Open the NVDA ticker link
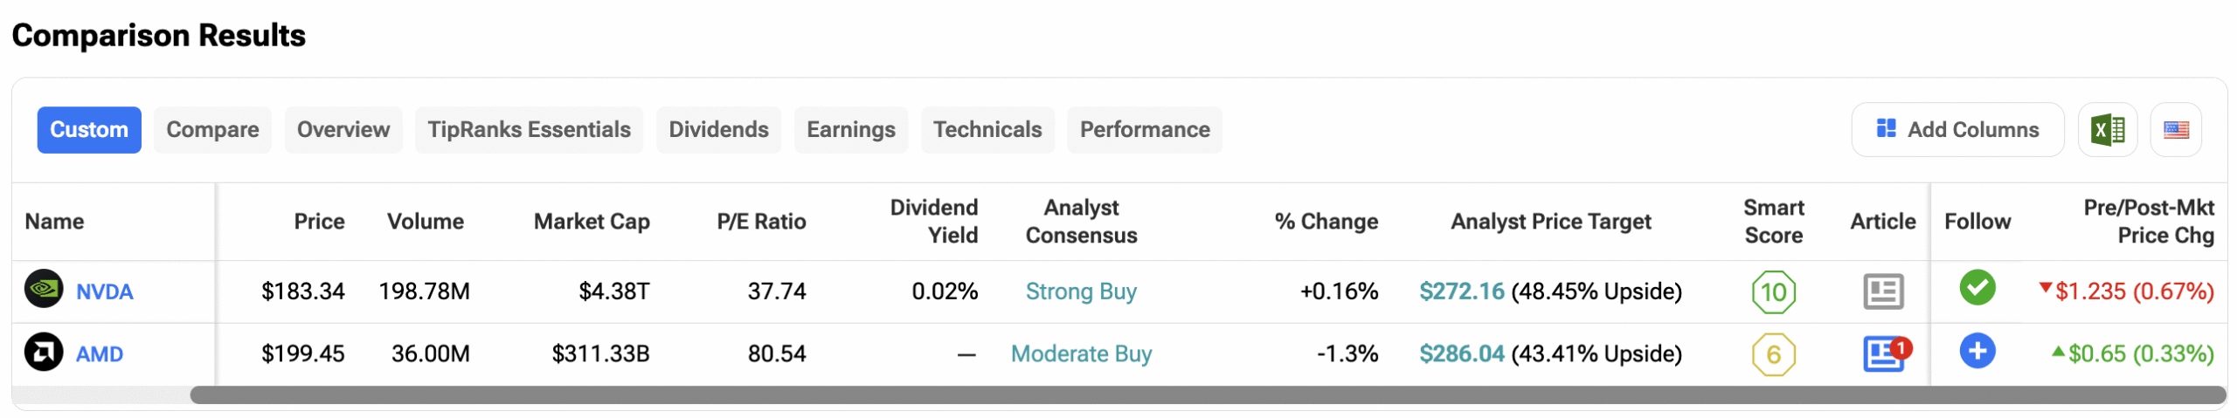Viewport: 2237px width, 418px height. [x=105, y=291]
